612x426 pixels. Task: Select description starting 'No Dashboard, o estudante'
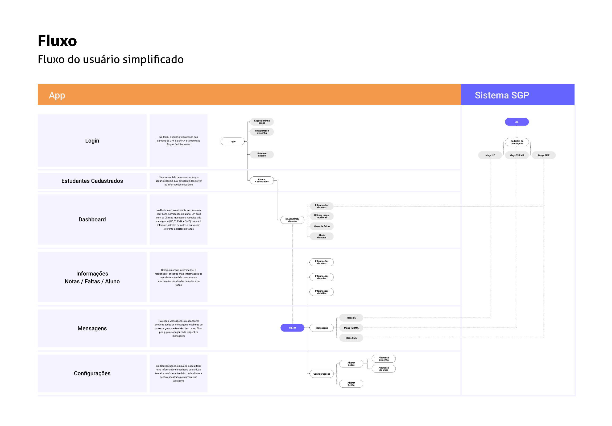[179, 220]
